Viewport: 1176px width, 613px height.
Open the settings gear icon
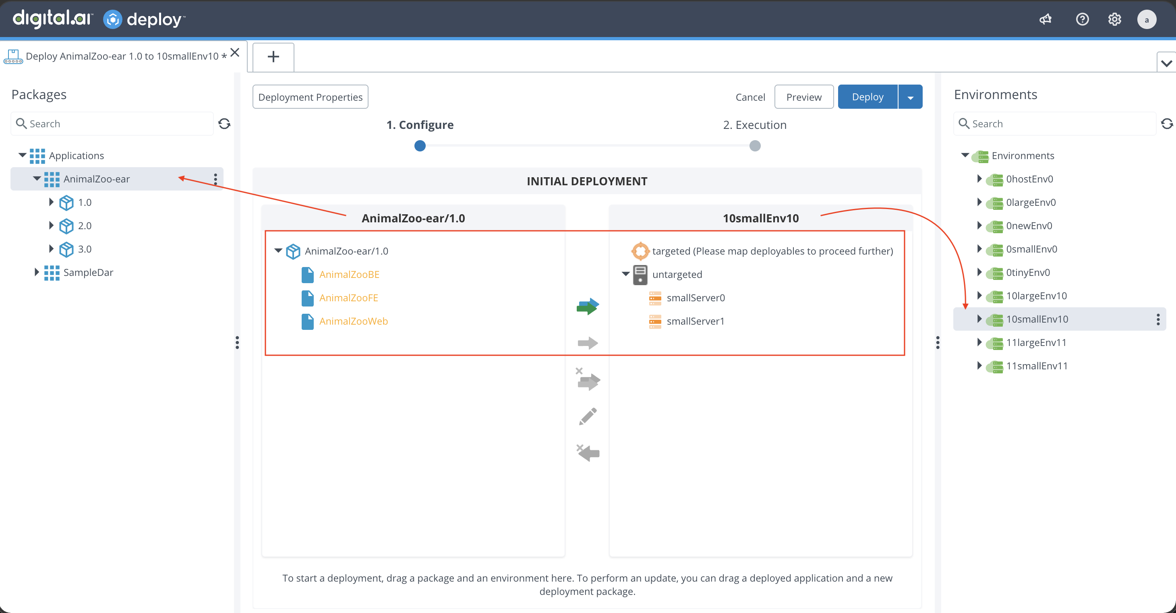(x=1114, y=19)
